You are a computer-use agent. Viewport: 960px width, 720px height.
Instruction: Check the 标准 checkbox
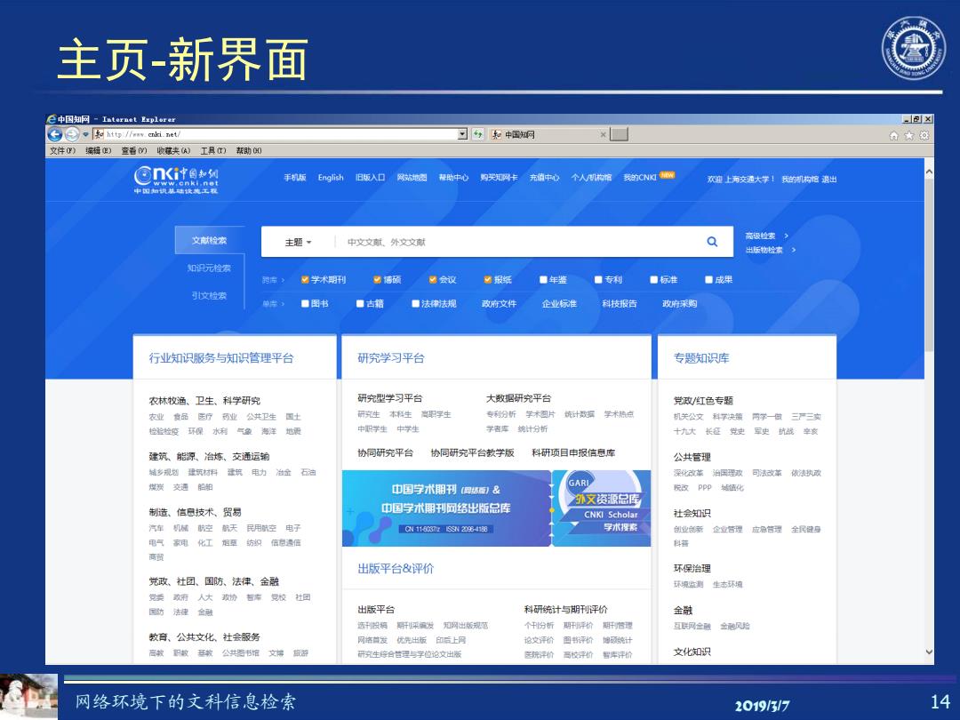pos(654,280)
